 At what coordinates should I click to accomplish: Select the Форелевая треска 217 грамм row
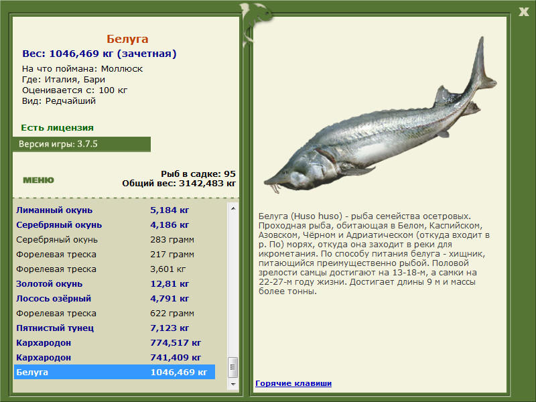[x=115, y=255]
